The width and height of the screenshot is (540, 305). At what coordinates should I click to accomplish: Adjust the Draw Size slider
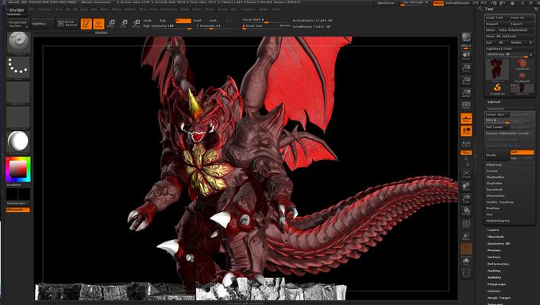coord(265,26)
